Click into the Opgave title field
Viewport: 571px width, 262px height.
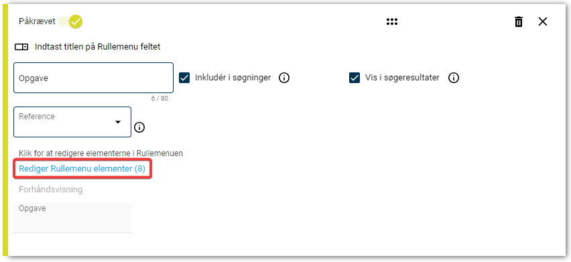pos(93,78)
